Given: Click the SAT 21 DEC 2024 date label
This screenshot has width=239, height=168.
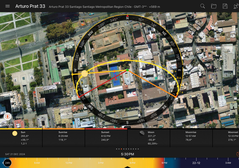Looking at the screenshot, I should 15,154.
